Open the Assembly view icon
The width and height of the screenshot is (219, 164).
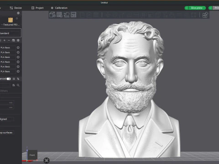(x=205, y=15)
